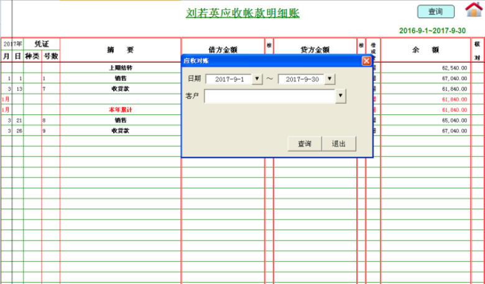Open the end date 2017-9-30 dropdown
This screenshot has height=284, width=485.
point(330,79)
